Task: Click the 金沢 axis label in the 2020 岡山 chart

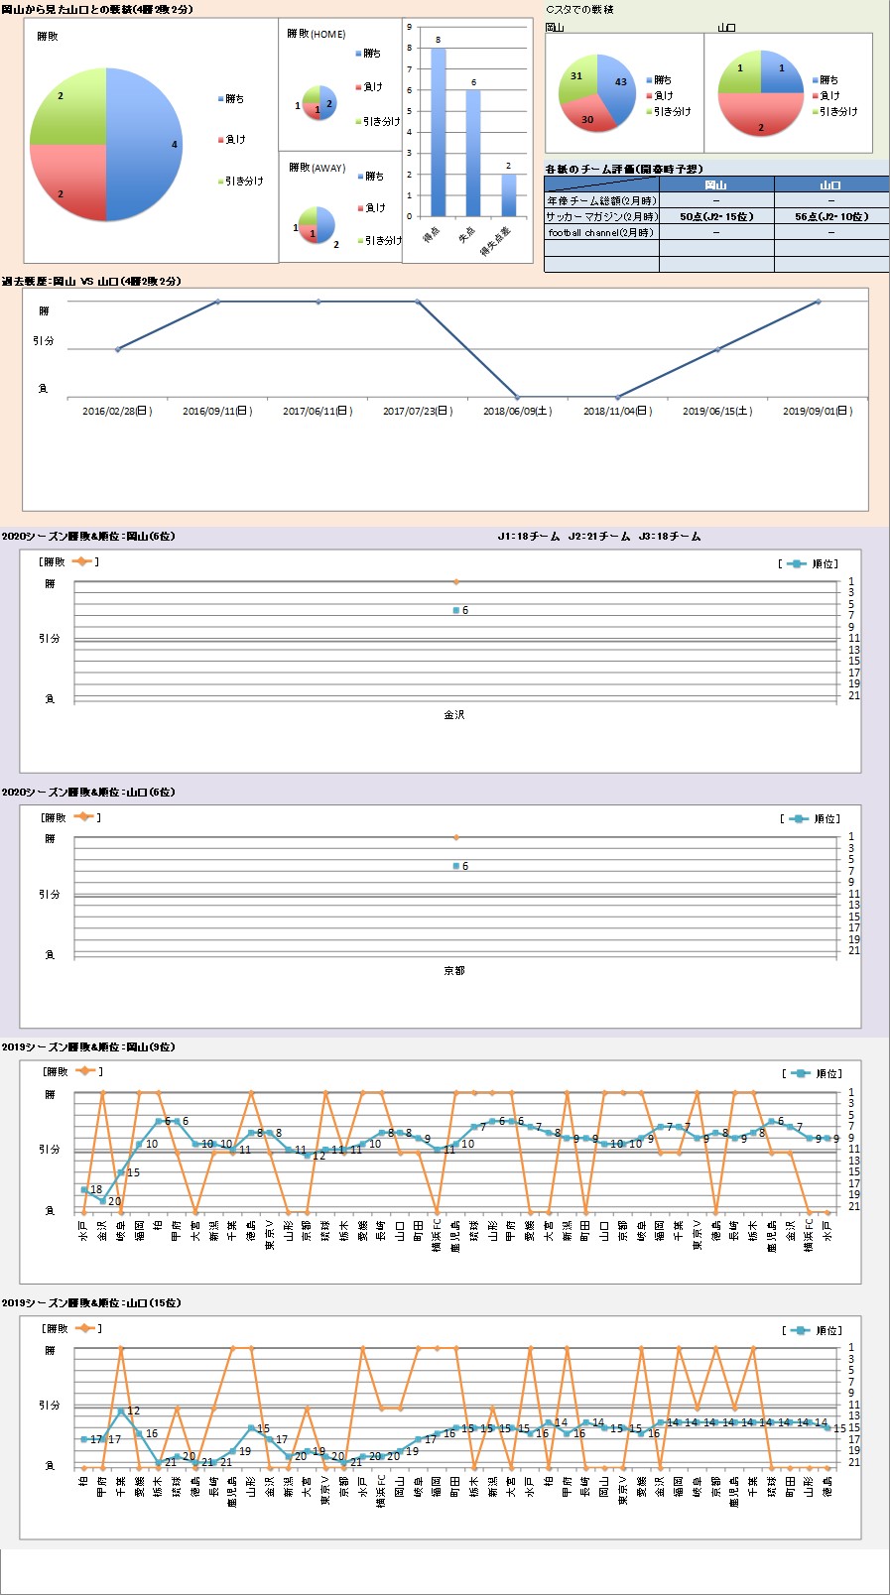Action: (454, 714)
